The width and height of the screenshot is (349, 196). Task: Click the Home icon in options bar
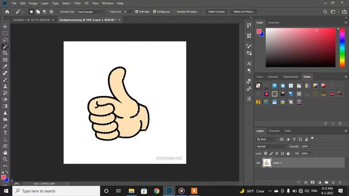[7, 11]
